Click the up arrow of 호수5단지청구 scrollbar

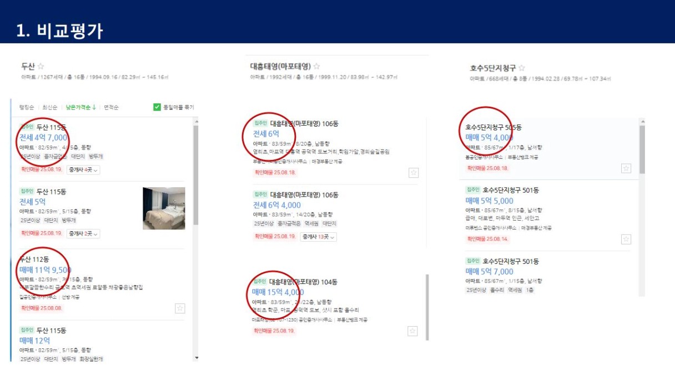point(642,121)
